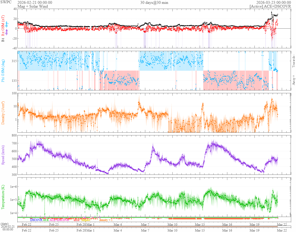
Task: Click the Speed (km/s) axis label
Action: click(3, 155)
